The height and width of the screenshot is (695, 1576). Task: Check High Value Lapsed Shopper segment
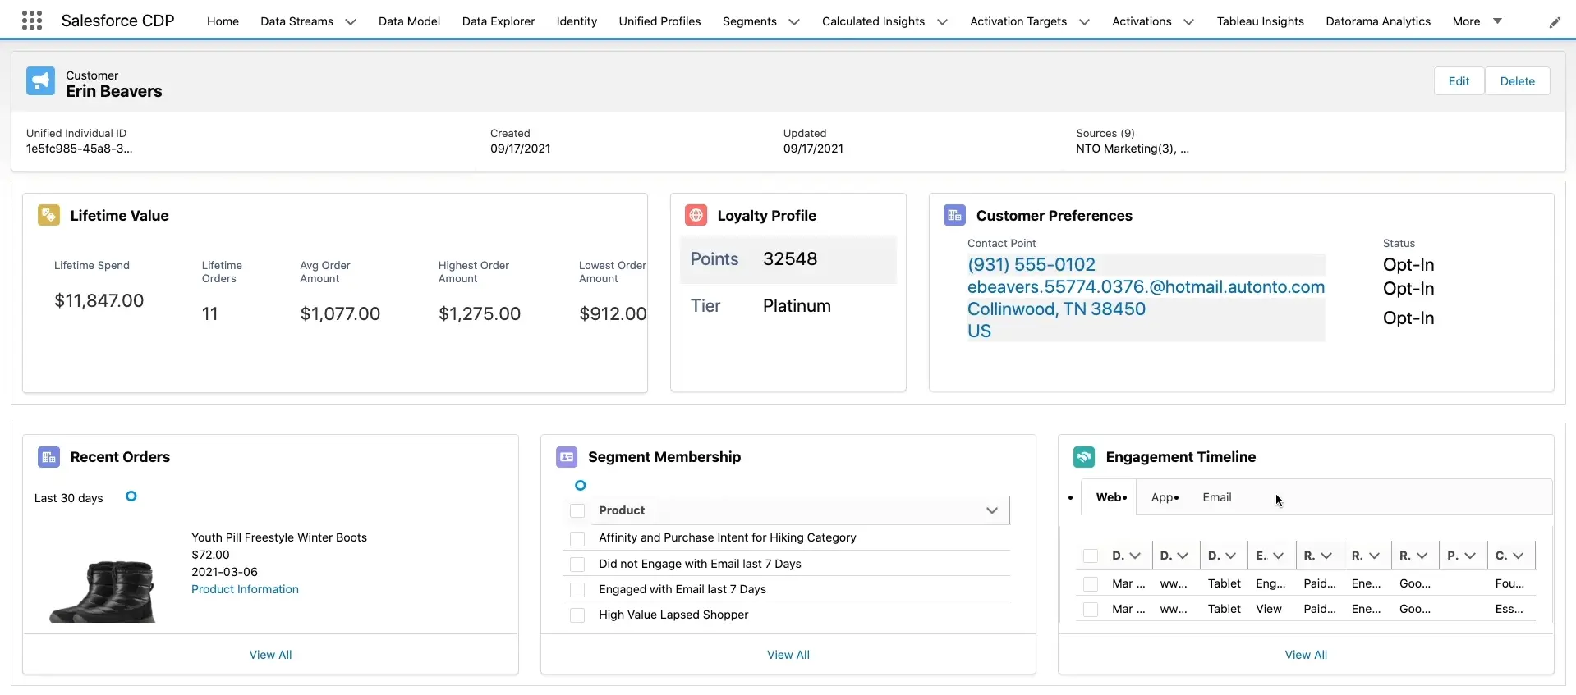click(577, 615)
